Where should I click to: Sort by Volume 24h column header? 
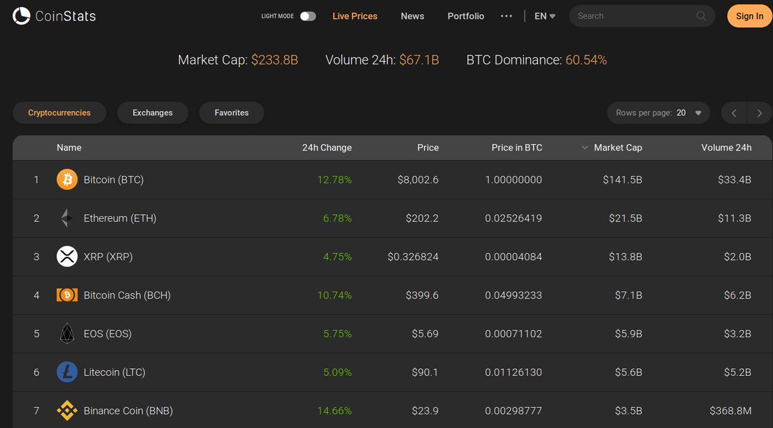pos(726,147)
